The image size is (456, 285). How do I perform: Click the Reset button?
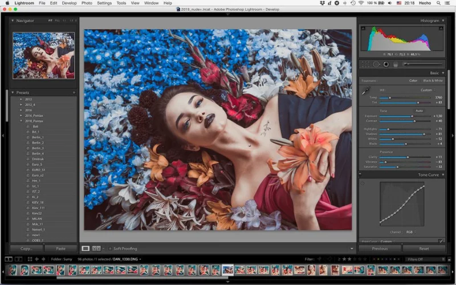[x=424, y=249]
